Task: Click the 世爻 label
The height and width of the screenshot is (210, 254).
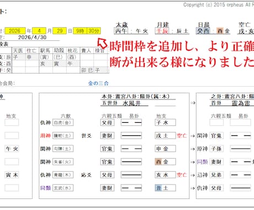Action: tap(87, 136)
